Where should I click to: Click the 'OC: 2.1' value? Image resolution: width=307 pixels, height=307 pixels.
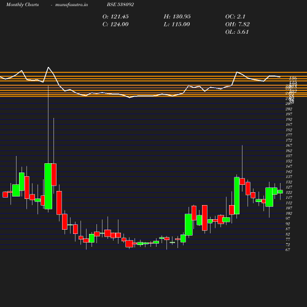[x=235, y=17]
